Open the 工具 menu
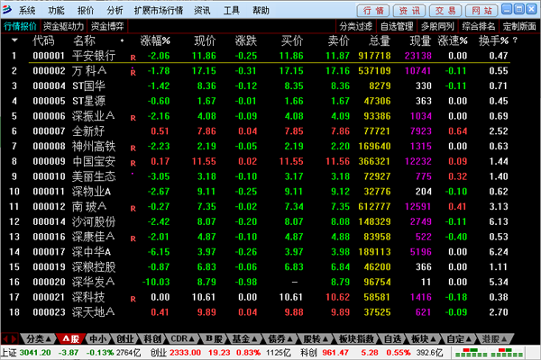Screen dimensions: 541x360 pos(231,11)
